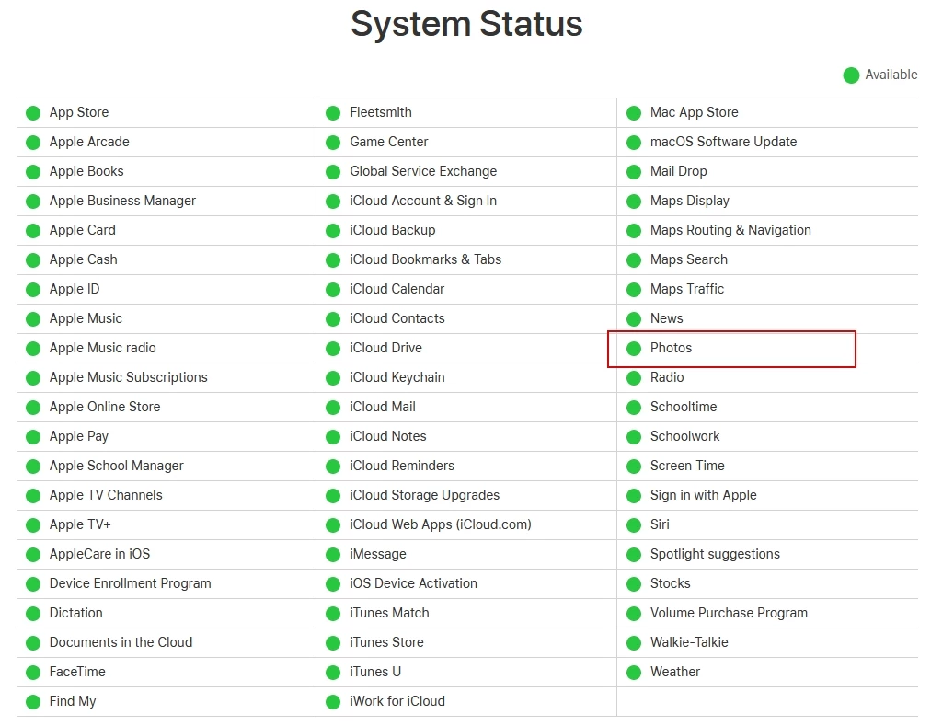Select the Sign in with Apple entry
931x726 pixels.
(703, 495)
